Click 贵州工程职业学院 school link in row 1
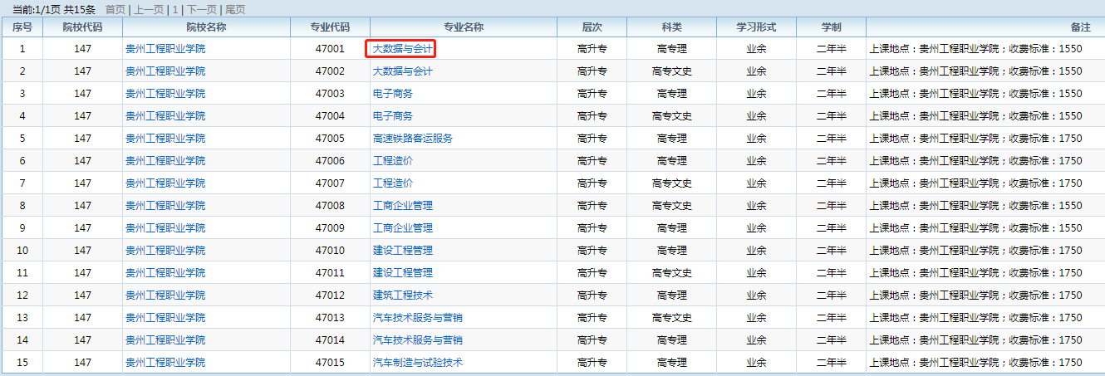Viewport: 1105px width, 376px height. point(165,49)
